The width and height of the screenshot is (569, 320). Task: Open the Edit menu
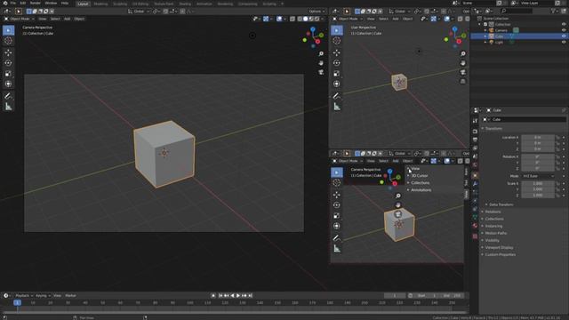click(x=23, y=3)
